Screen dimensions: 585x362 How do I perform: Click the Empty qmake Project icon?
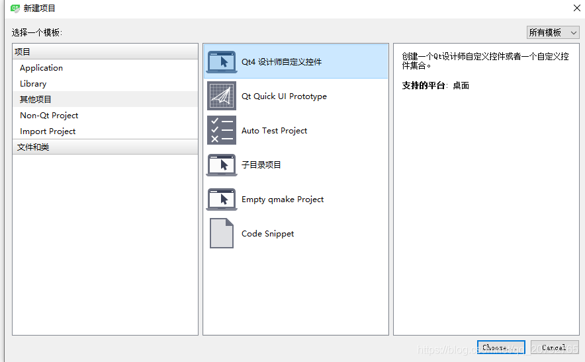click(222, 199)
